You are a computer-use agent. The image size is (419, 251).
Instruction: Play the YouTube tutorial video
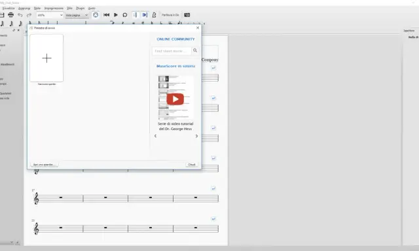coord(175,99)
